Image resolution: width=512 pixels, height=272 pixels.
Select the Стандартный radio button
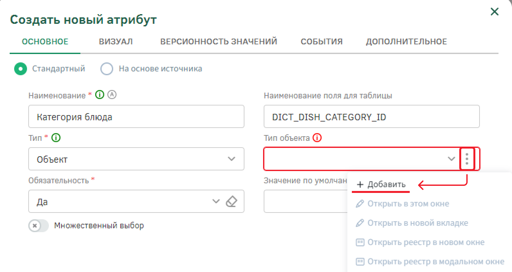[x=21, y=69]
